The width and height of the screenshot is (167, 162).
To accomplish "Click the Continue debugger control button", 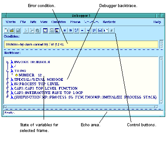I will pyautogui.click(x=71, y=30).
